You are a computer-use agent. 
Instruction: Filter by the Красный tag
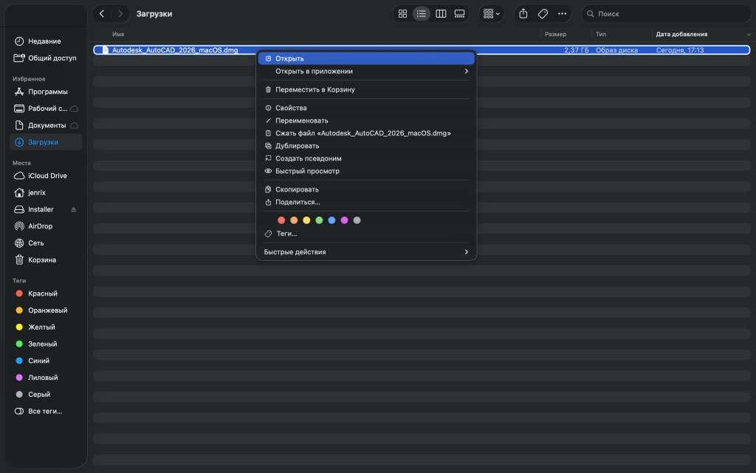tap(46, 293)
